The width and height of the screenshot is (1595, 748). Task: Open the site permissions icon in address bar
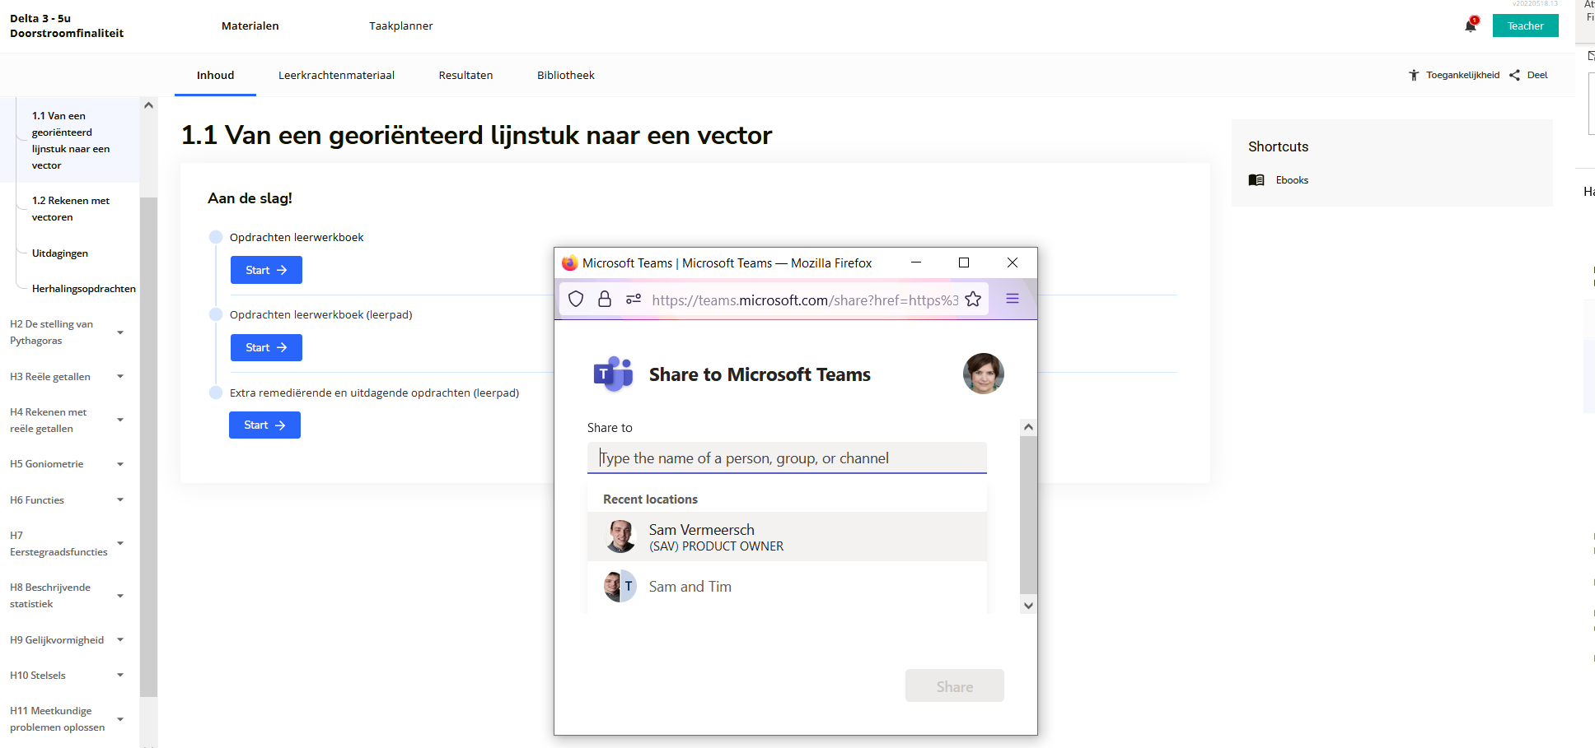(633, 300)
